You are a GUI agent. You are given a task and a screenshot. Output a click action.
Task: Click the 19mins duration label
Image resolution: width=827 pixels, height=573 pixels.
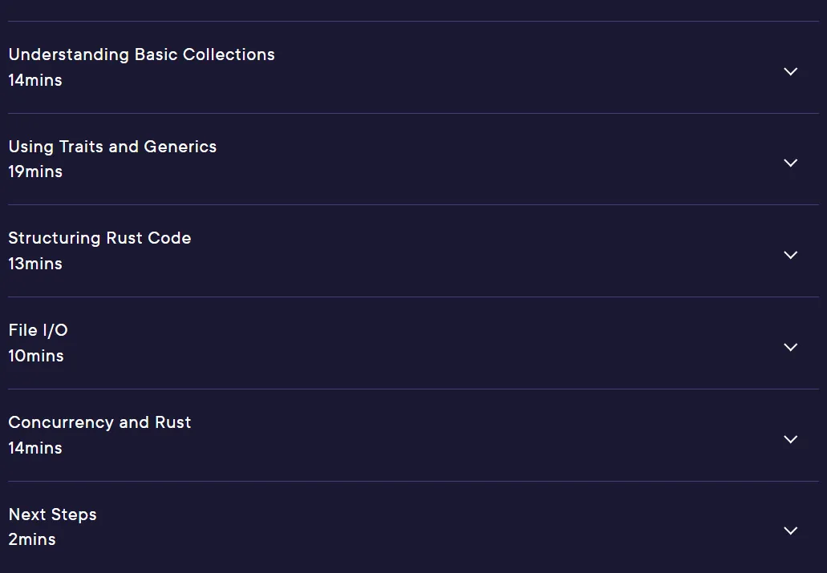click(35, 171)
